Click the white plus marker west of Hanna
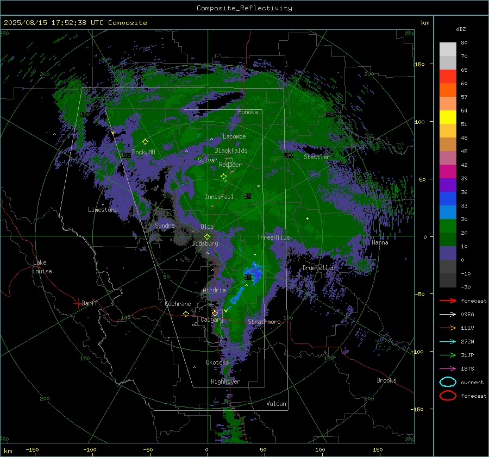This screenshot has height=457, width=489. [307, 218]
